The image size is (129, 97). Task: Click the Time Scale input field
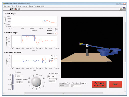point(77,86)
